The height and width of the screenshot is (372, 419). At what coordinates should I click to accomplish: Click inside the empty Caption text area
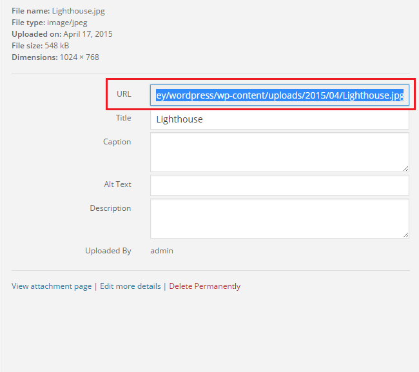(x=280, y=152)
